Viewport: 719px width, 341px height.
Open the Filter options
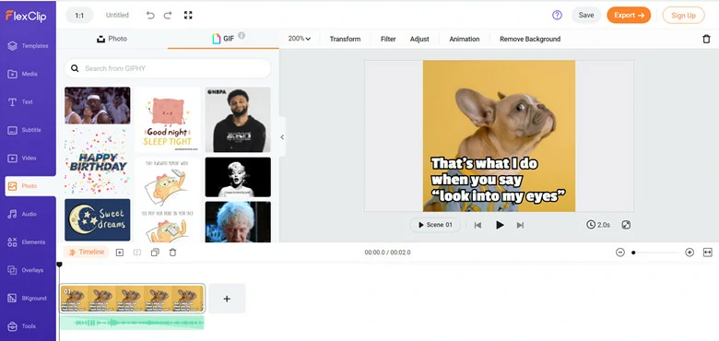point(388,39)
